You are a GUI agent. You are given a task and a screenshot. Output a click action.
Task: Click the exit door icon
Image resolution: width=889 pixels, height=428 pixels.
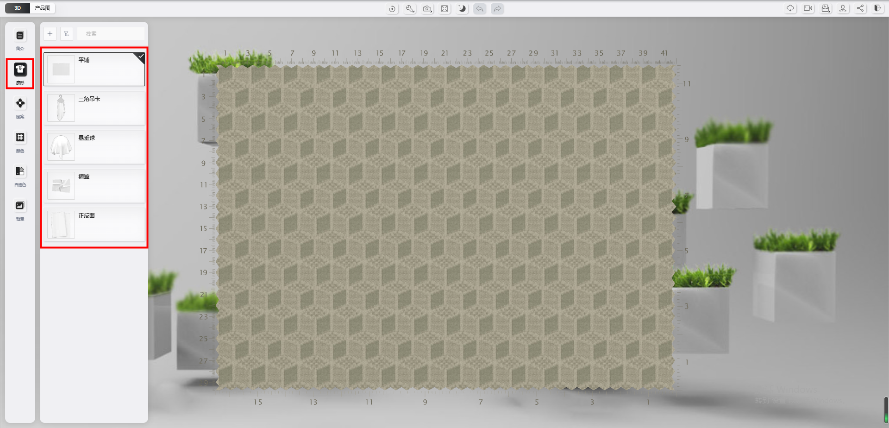tap(877, 8)
